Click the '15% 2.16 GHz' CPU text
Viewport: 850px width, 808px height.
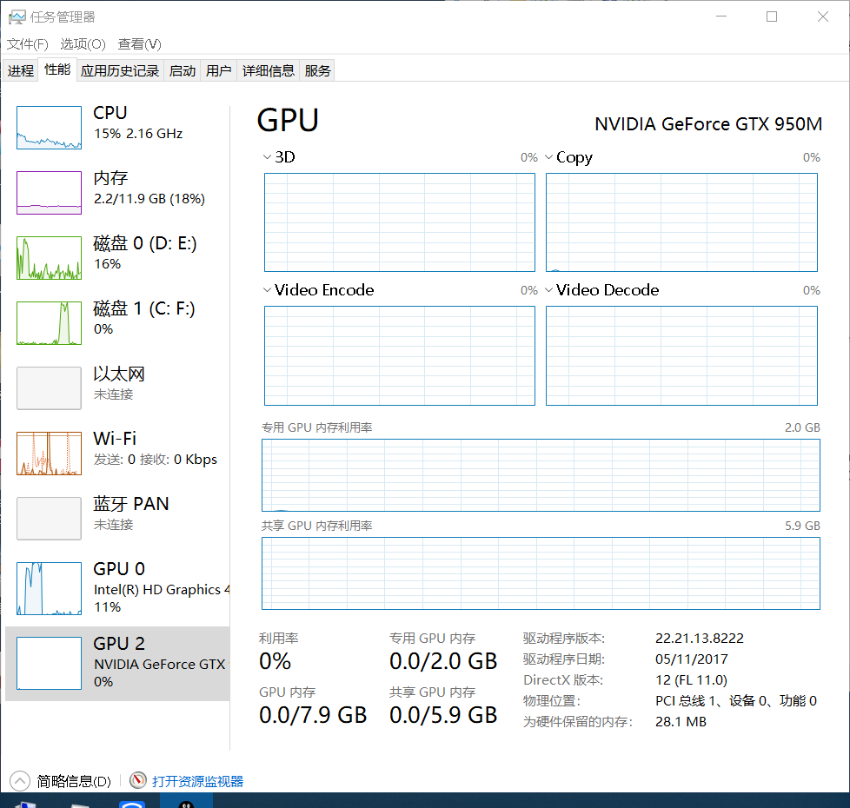point(138,134)
